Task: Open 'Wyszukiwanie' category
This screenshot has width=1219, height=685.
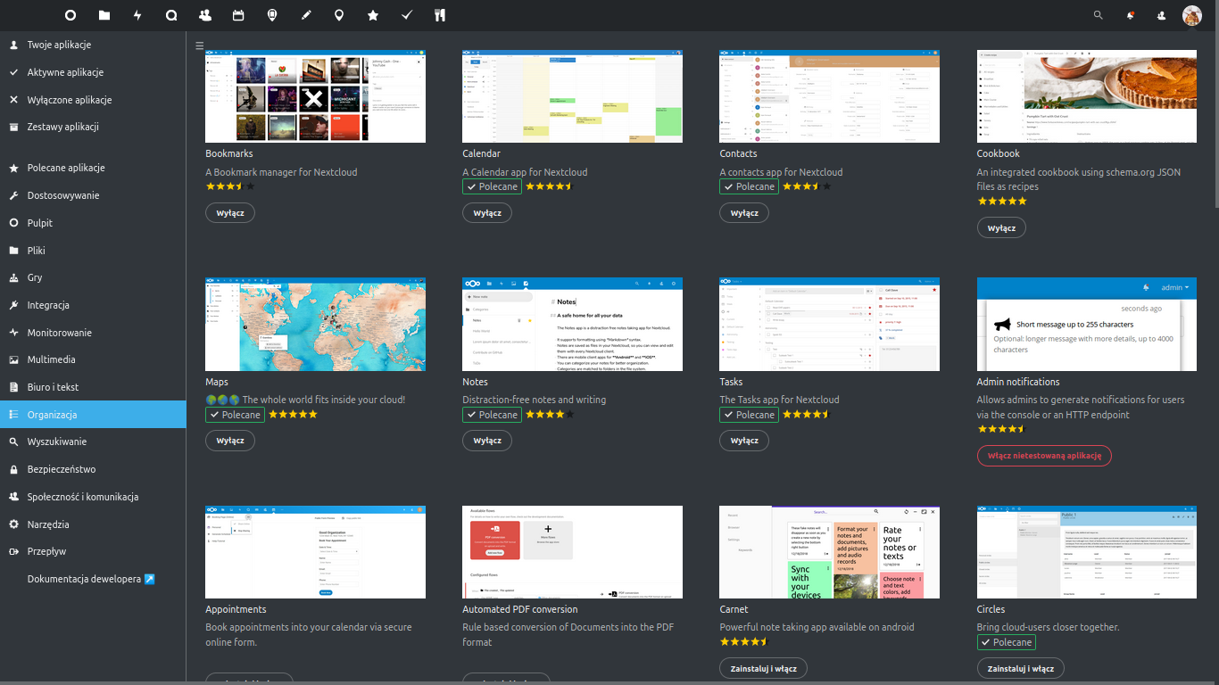Action: click(x=93, y=442)
